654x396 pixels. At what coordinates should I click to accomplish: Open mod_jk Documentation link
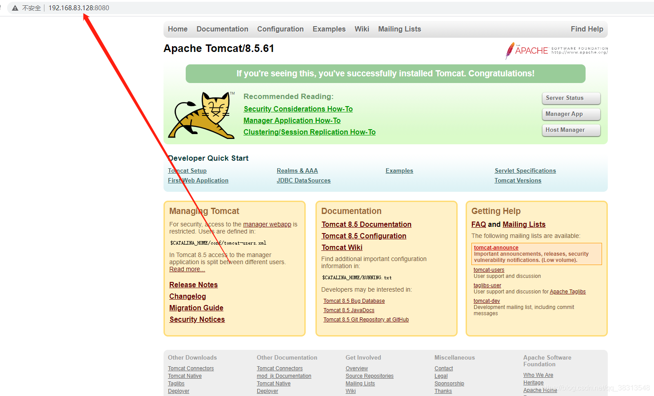284,376
